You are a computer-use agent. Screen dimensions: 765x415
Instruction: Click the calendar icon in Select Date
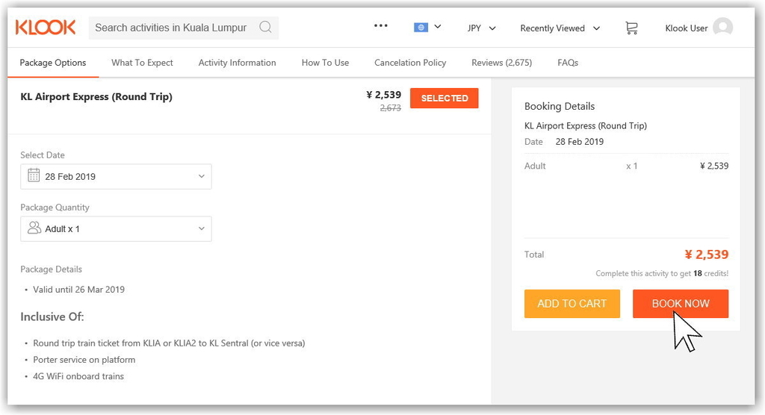pyautogui.click(x=34, y=175)
